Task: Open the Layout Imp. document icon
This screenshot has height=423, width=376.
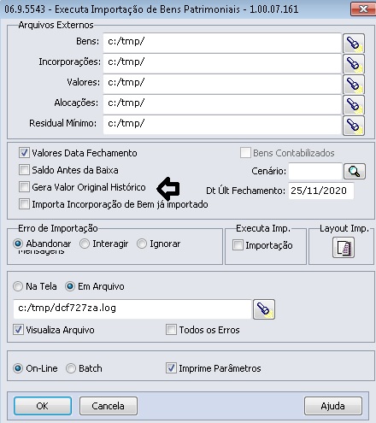Action: [x=344, y=247]
